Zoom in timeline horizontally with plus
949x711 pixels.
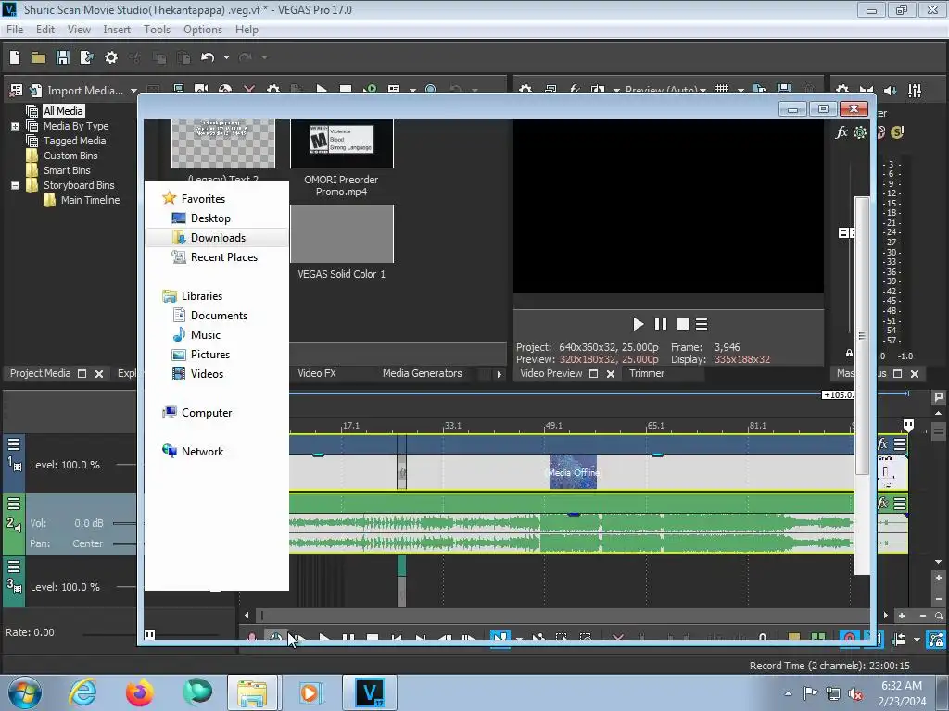[902, 616]
